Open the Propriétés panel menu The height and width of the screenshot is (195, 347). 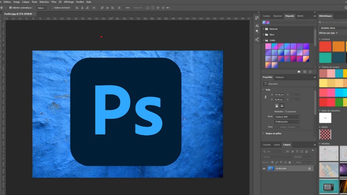[x=315, y=77]
